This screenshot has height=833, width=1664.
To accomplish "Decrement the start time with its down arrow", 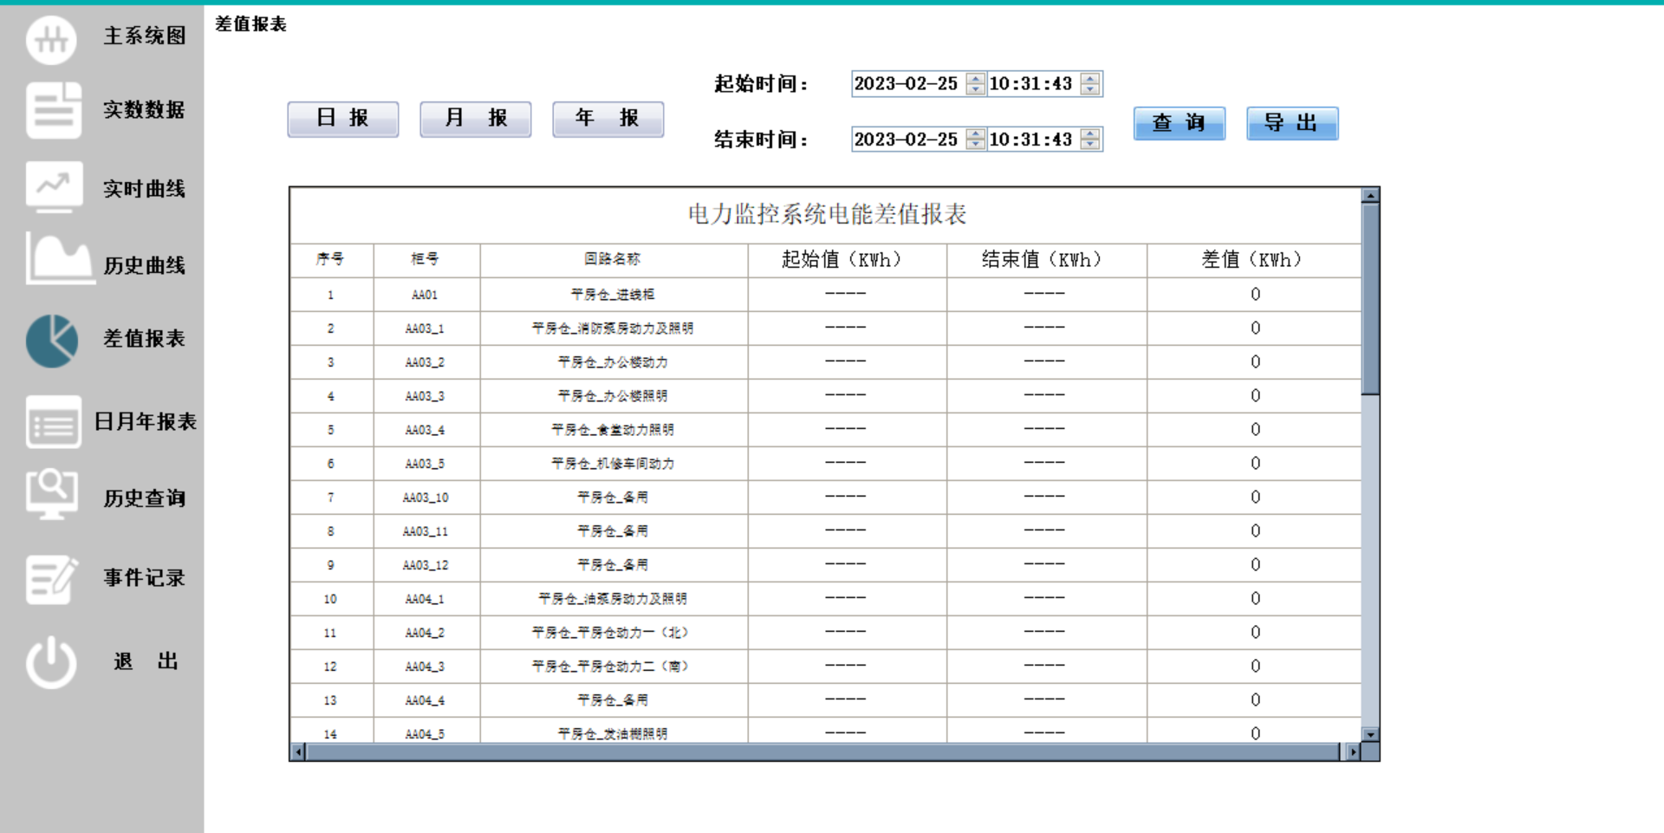I will pos(1089,88).
